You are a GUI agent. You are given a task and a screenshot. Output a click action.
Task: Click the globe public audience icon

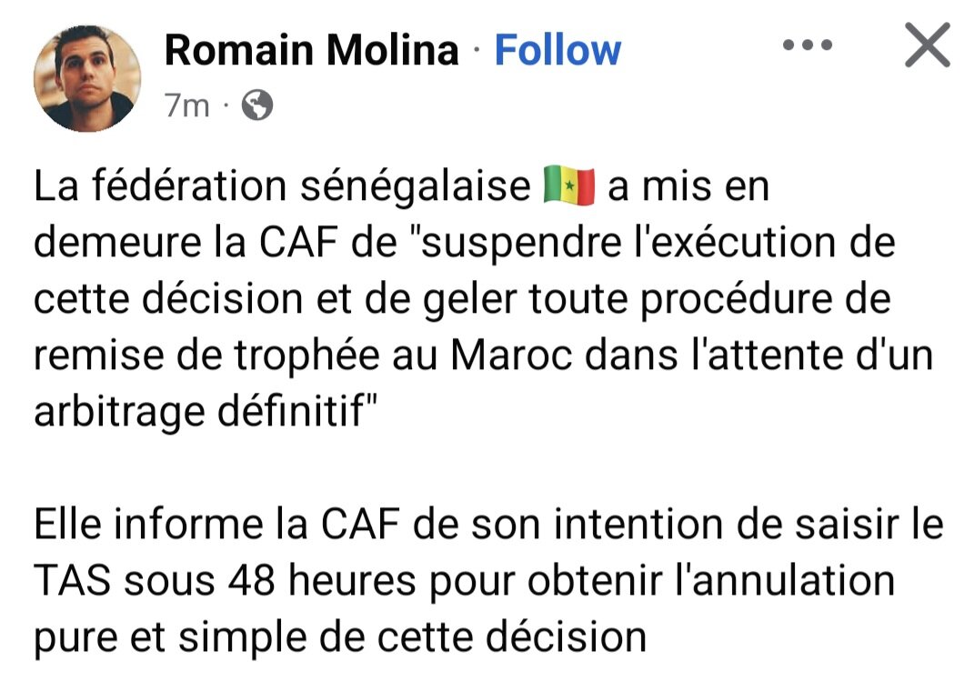[257, 106]
